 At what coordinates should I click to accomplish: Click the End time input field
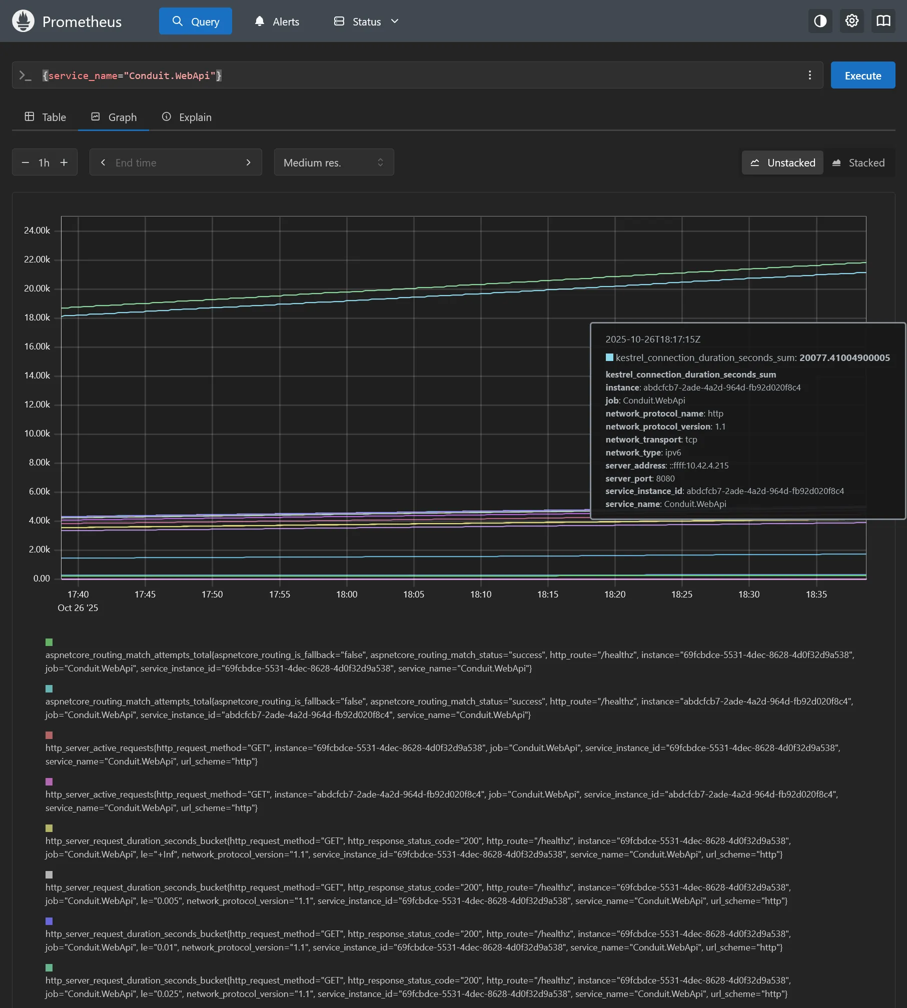coord(175,162)
